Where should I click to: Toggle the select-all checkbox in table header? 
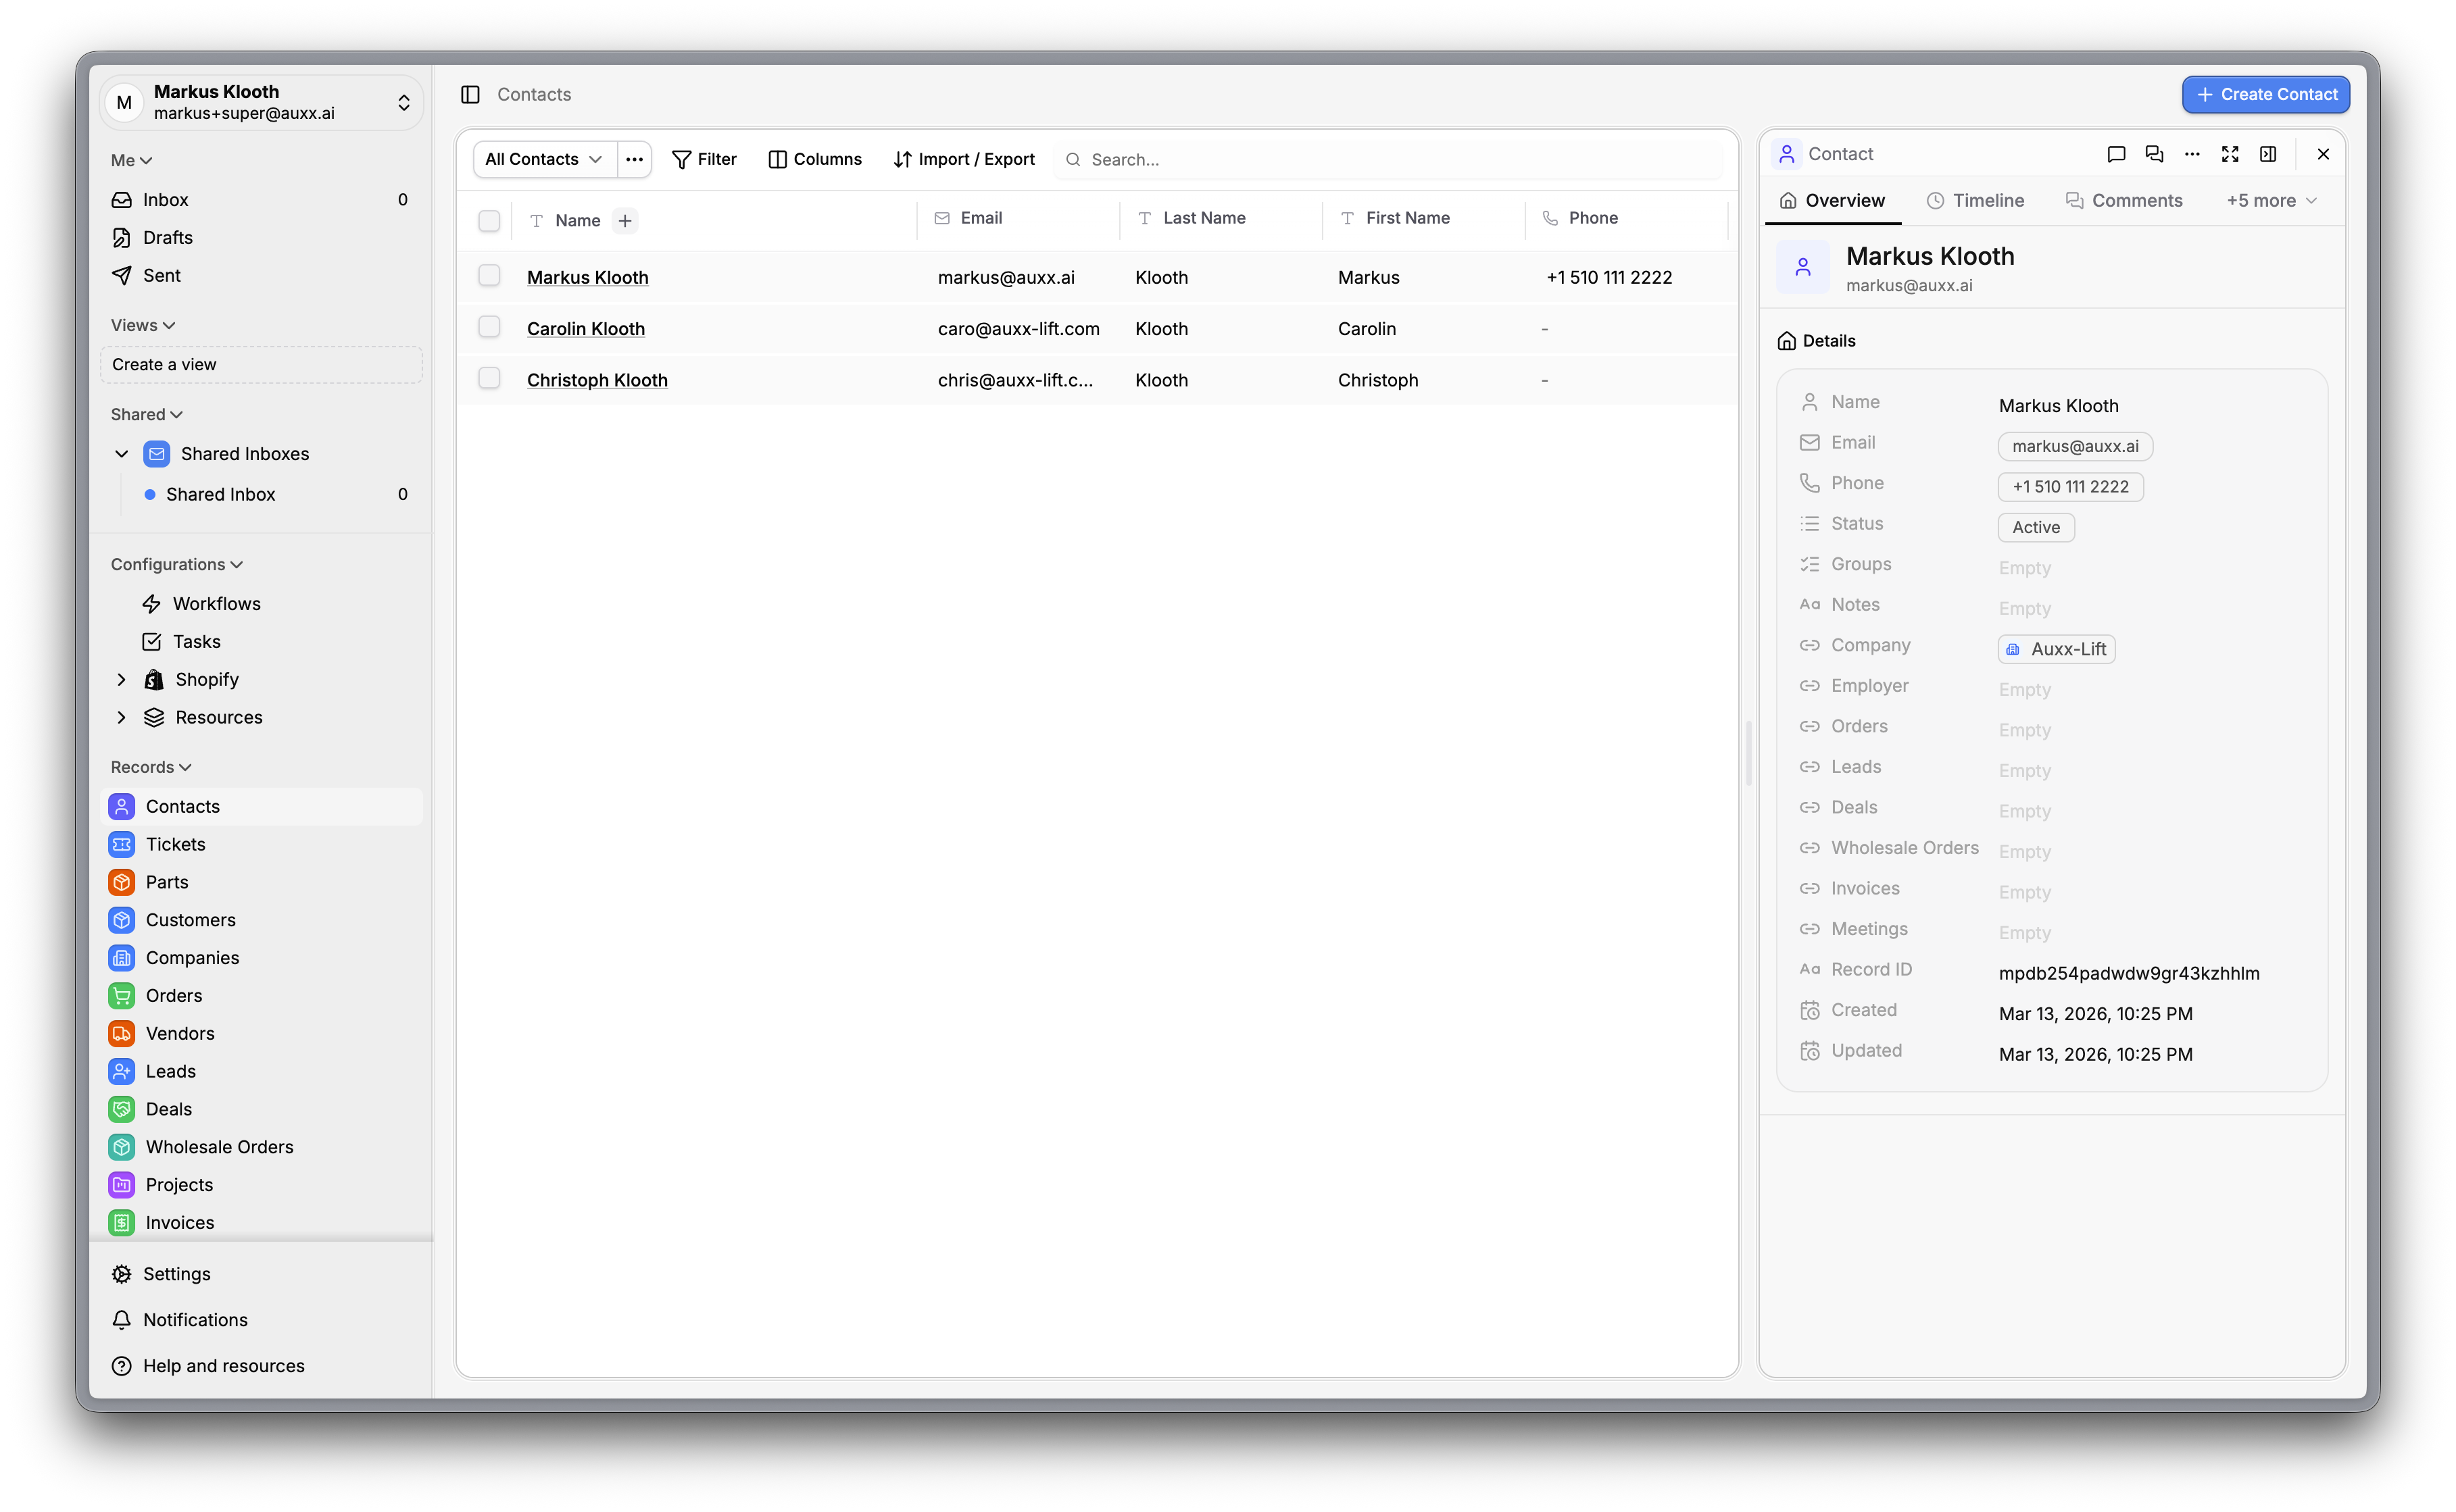pos(489,220)
